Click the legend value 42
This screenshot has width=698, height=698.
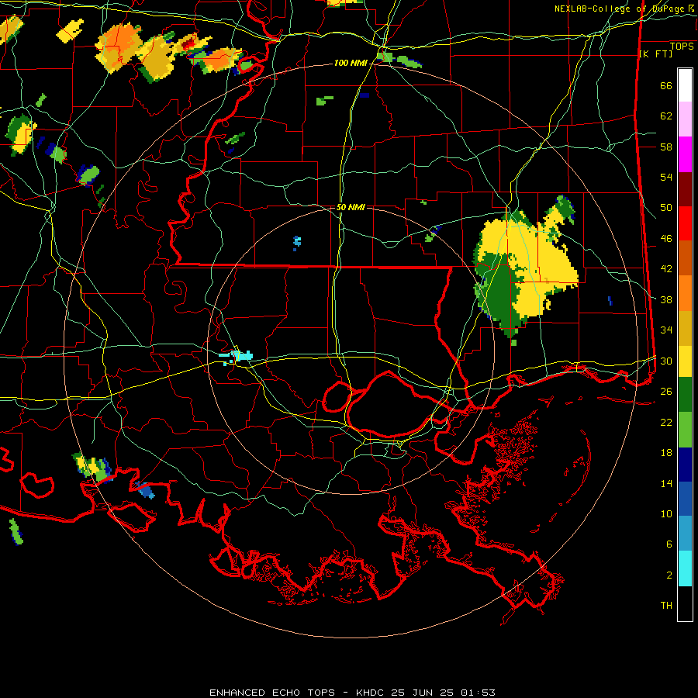point(666,269)
